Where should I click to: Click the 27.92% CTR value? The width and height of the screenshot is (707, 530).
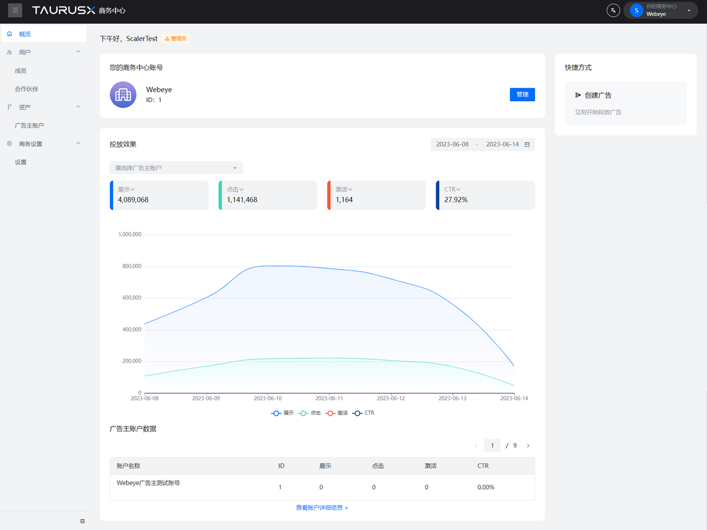pyautogui.click(x=456, y=200)
